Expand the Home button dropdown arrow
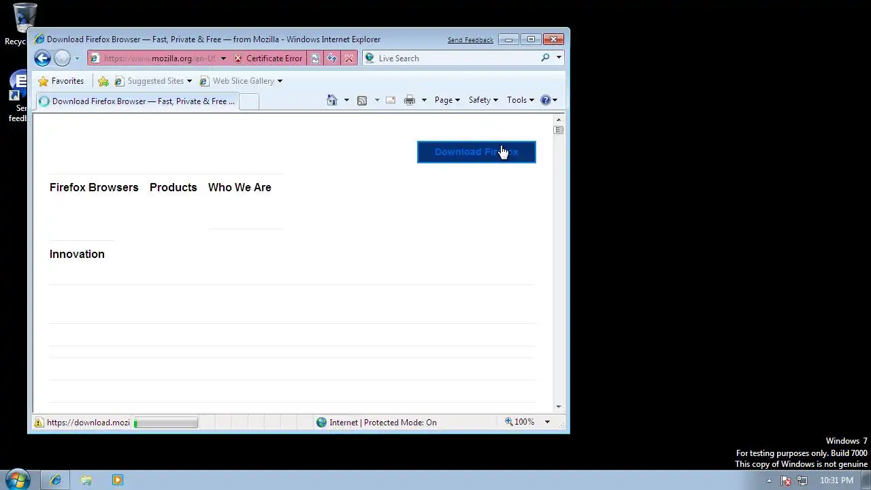871x490 pixels. point(346,100)
